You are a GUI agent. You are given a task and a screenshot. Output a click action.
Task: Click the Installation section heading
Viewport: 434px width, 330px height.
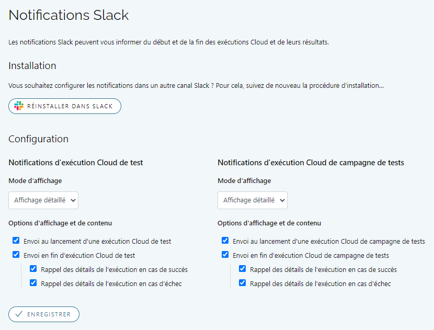point(32,66)
